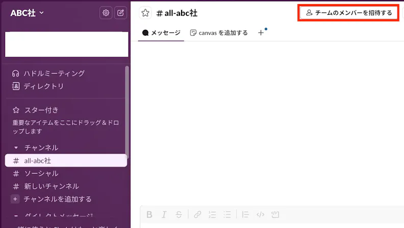Click the sidebar vertical scrollbar
The image size is (404, 228).
click(127, 112)
